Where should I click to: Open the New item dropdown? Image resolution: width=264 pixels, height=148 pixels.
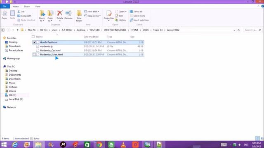(x=92, y=12)
